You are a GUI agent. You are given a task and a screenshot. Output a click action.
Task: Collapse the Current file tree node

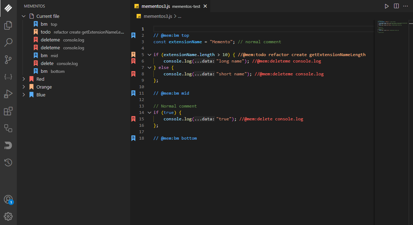(24, 16)
